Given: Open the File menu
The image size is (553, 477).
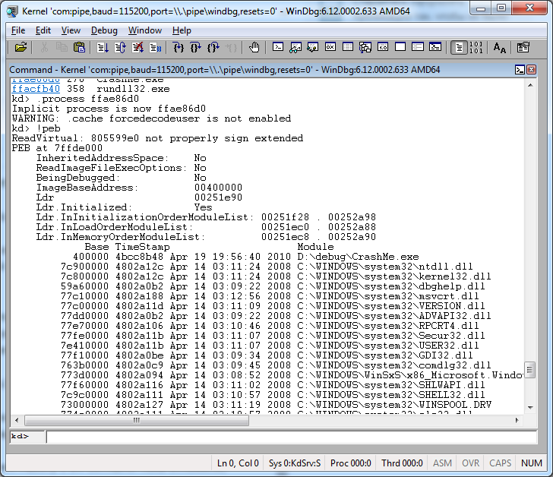Looking at the screenshot, I should tap(18, 30).
